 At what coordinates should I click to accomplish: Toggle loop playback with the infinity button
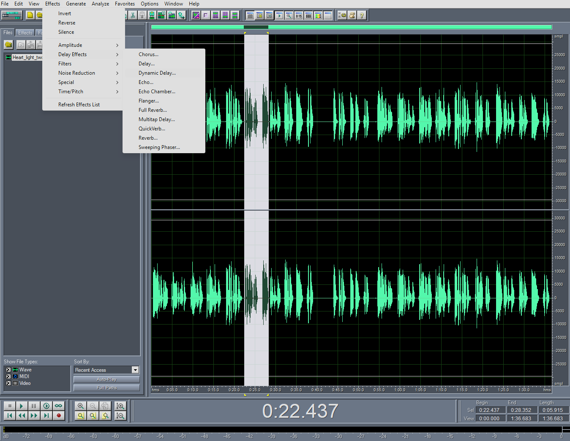point(58,406)
